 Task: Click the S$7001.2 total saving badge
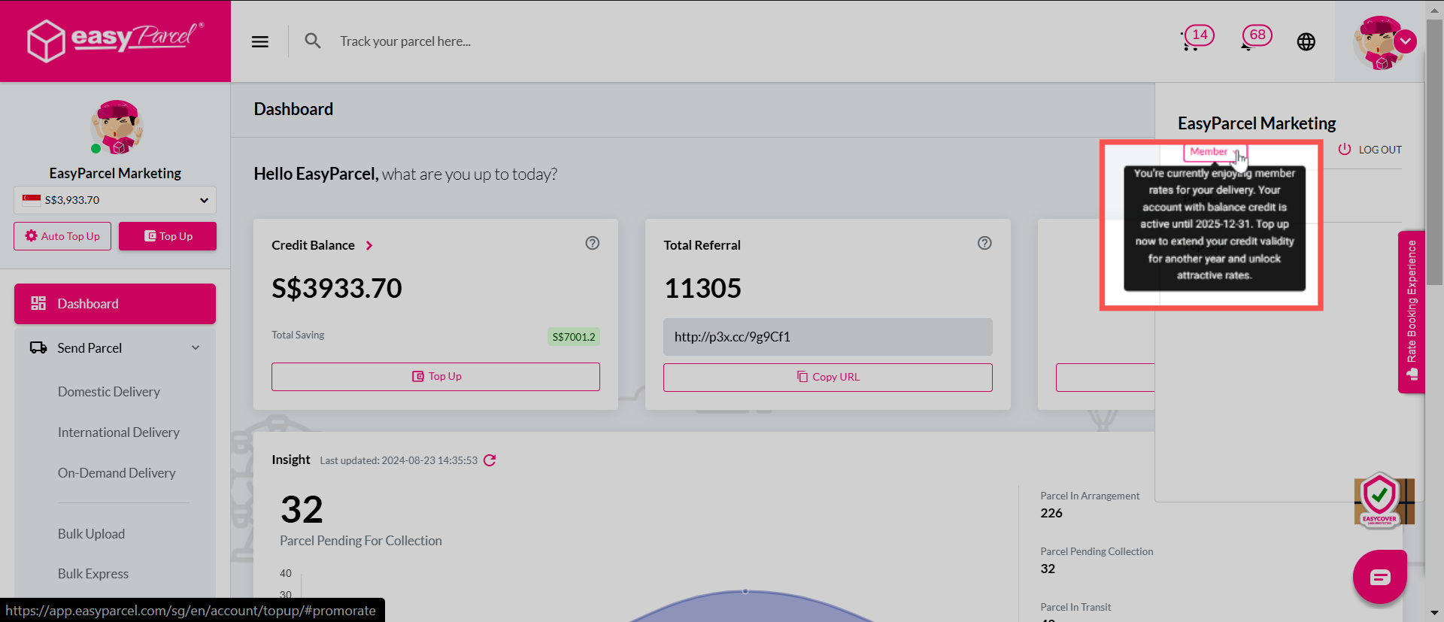tap(574, 337)
